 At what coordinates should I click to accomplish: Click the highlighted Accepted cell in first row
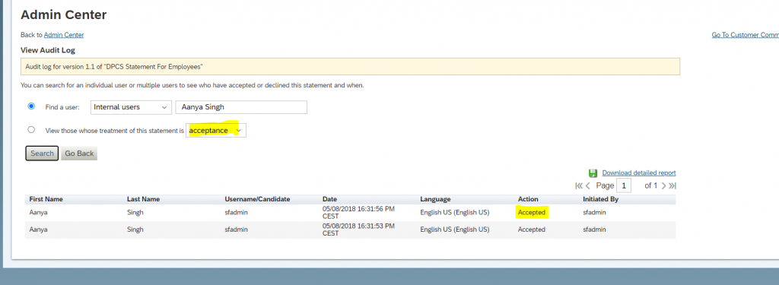pos(532,213)
